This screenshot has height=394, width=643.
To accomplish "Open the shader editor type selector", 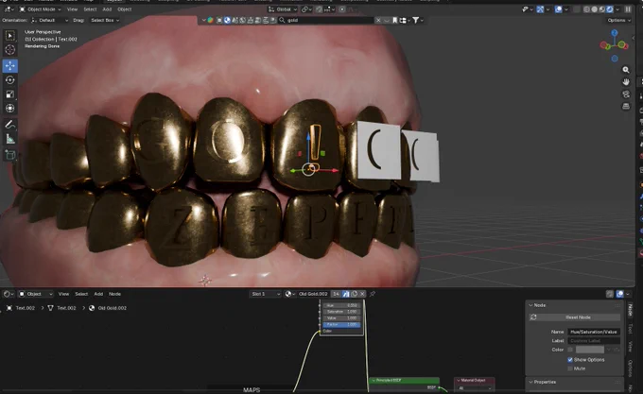I will coord(9,294).
